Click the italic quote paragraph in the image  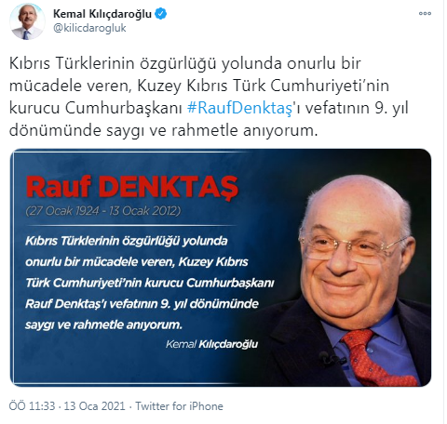pos(150,283)
